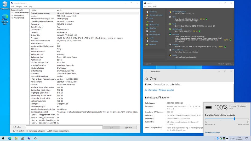Viewport: 251px width, 141px height.
Task: Set slider to Bästa prestanda lightning icon
Action: click(248, 122)
